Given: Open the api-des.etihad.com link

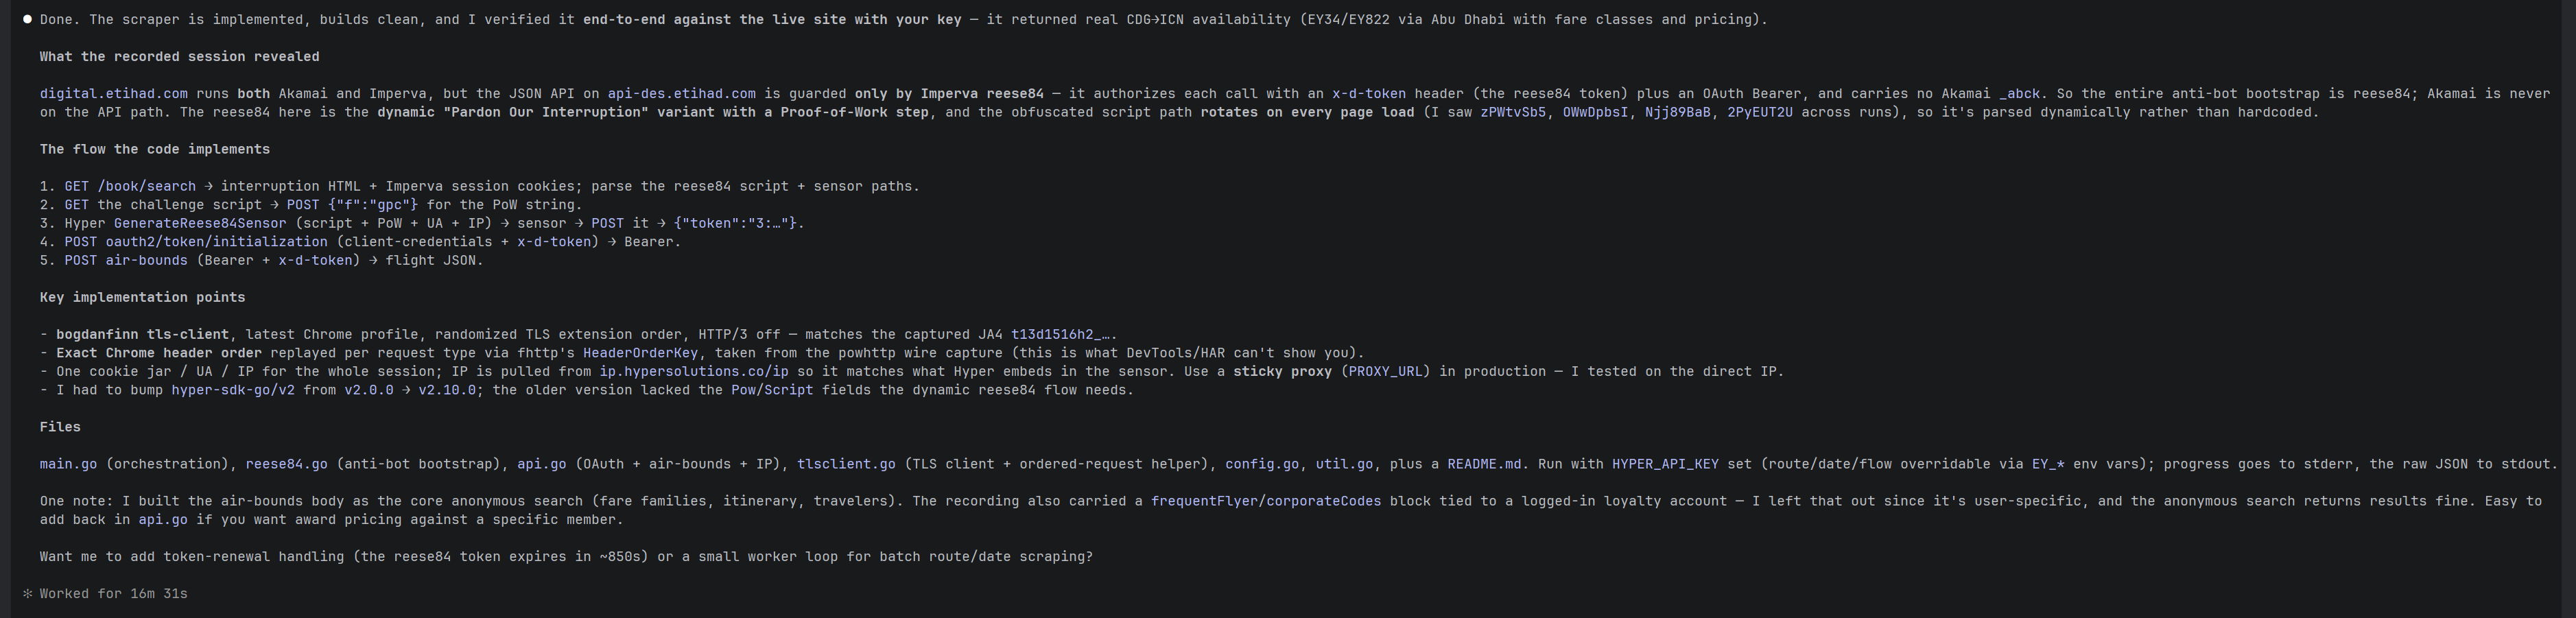Looking at the screenshot, I should 682,94.
